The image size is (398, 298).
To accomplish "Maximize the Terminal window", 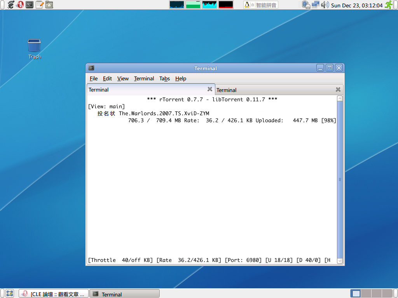I will pyautogui.click(x=330, y=68).
